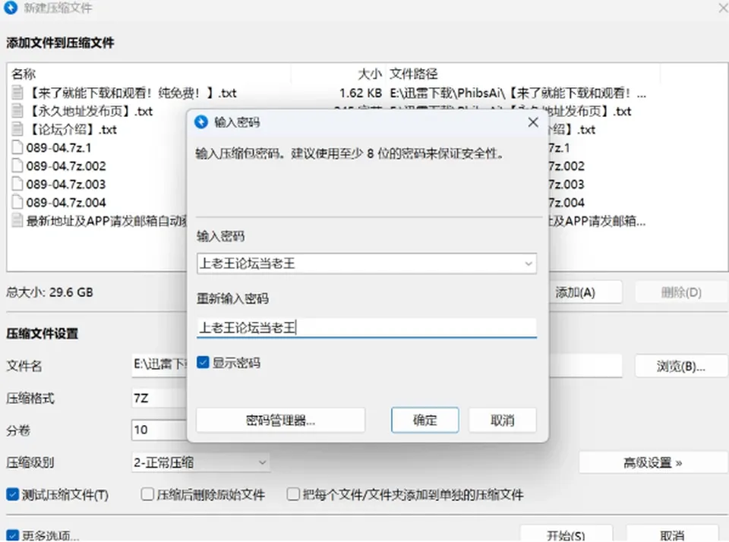
Task: Select the file icon of 【来了就能下载和观看!纯免费!】.txt
Action: [17, 93]
